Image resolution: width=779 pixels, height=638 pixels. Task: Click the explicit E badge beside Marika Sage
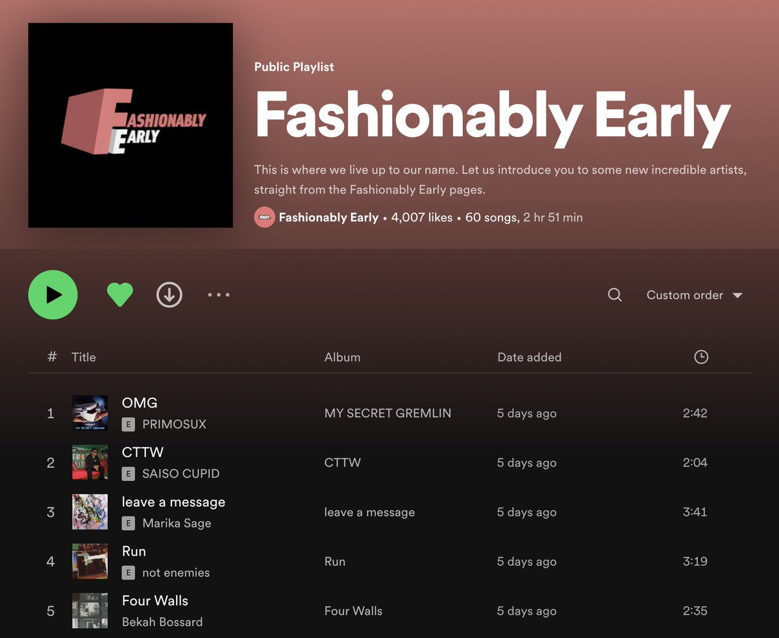(129, 523)
